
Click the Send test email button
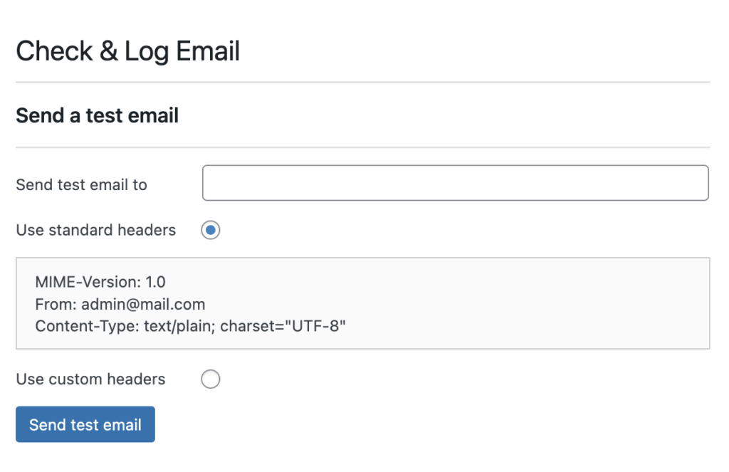click(85, 424)
